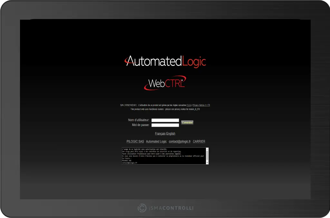Image resolution: width=330 pixels, height=218 pixels.
Task: Visit the PILOGIC SAS link
Action: pos(135,141)
